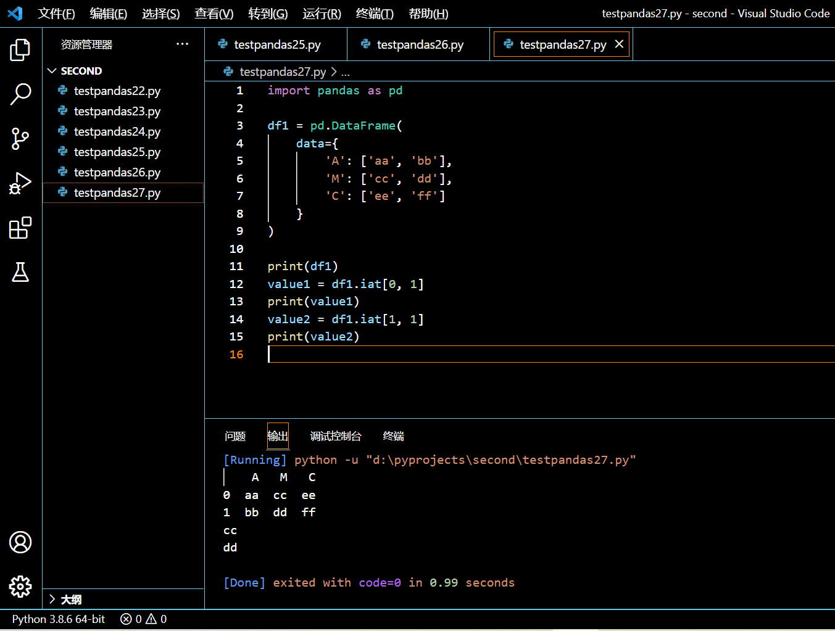
Task: Open breadcrumb ellipsis symbol dropdown
Action: point(346,72)
